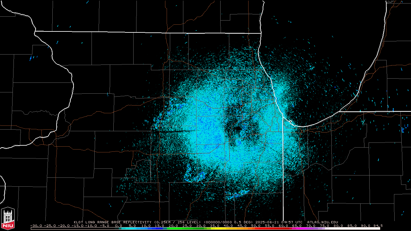This screenshot has width=411, height=231.
Task: Click the dark radar site center of the echo
Action: click(x=238, y=128)
